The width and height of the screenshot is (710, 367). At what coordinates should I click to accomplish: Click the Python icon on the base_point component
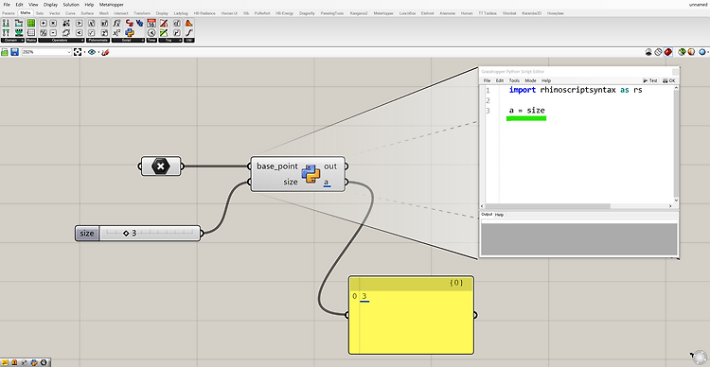pyautogui.click(x=311, y=174)
